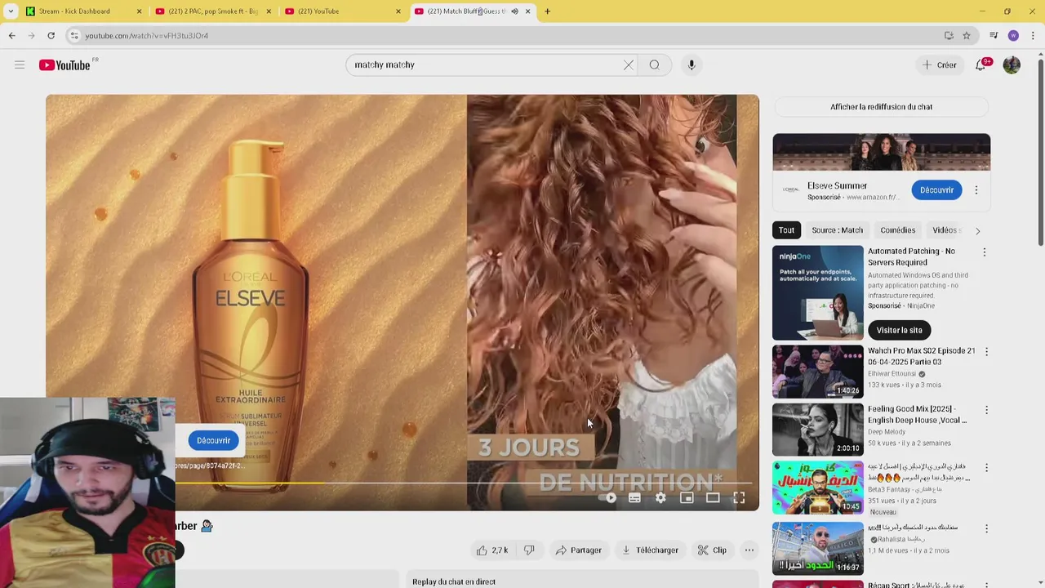The image size is (1045, 588).
Task: Open Chrome three-dot menu
Action: (x=1033, y=35)
